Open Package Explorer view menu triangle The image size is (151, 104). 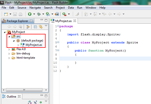[x=46, y=26]
